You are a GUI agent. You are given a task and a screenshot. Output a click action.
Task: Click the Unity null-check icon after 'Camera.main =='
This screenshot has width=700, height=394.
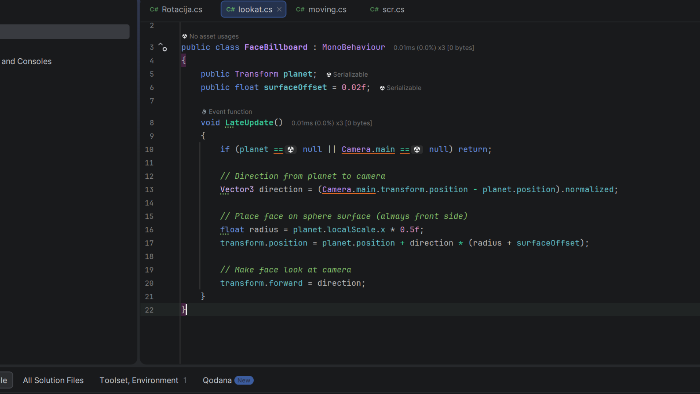point(417,150)
